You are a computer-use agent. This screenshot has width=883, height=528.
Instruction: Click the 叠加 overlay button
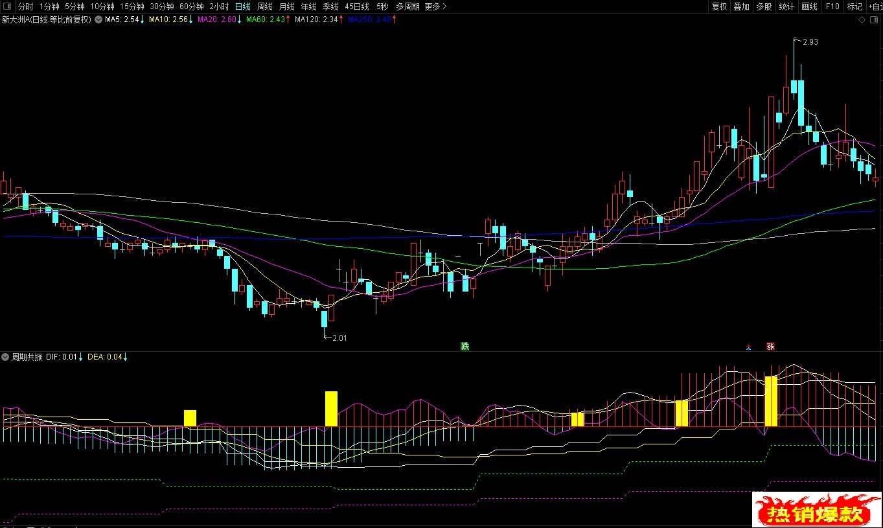(x=742, y=6)
